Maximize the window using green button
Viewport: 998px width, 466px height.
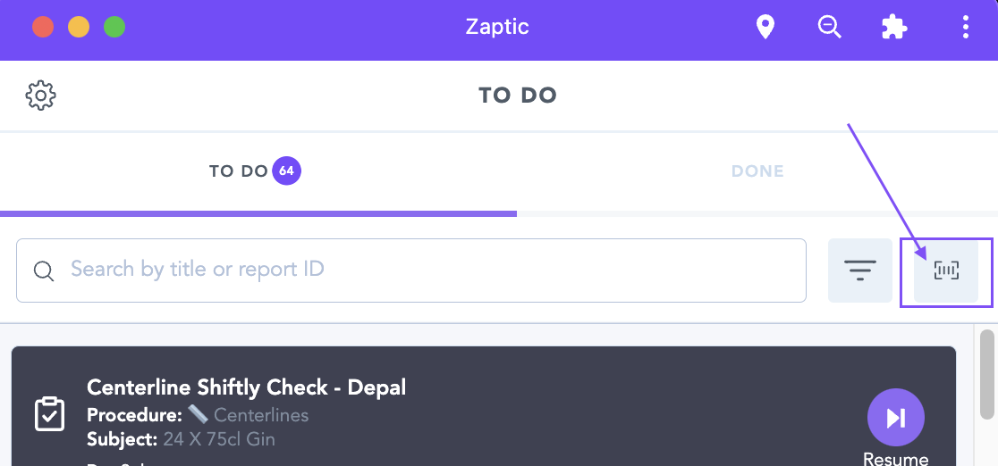114,28
